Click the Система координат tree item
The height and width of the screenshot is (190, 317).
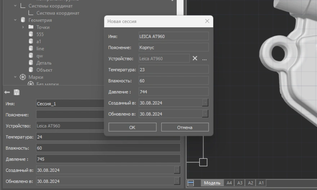coord(58,13)
